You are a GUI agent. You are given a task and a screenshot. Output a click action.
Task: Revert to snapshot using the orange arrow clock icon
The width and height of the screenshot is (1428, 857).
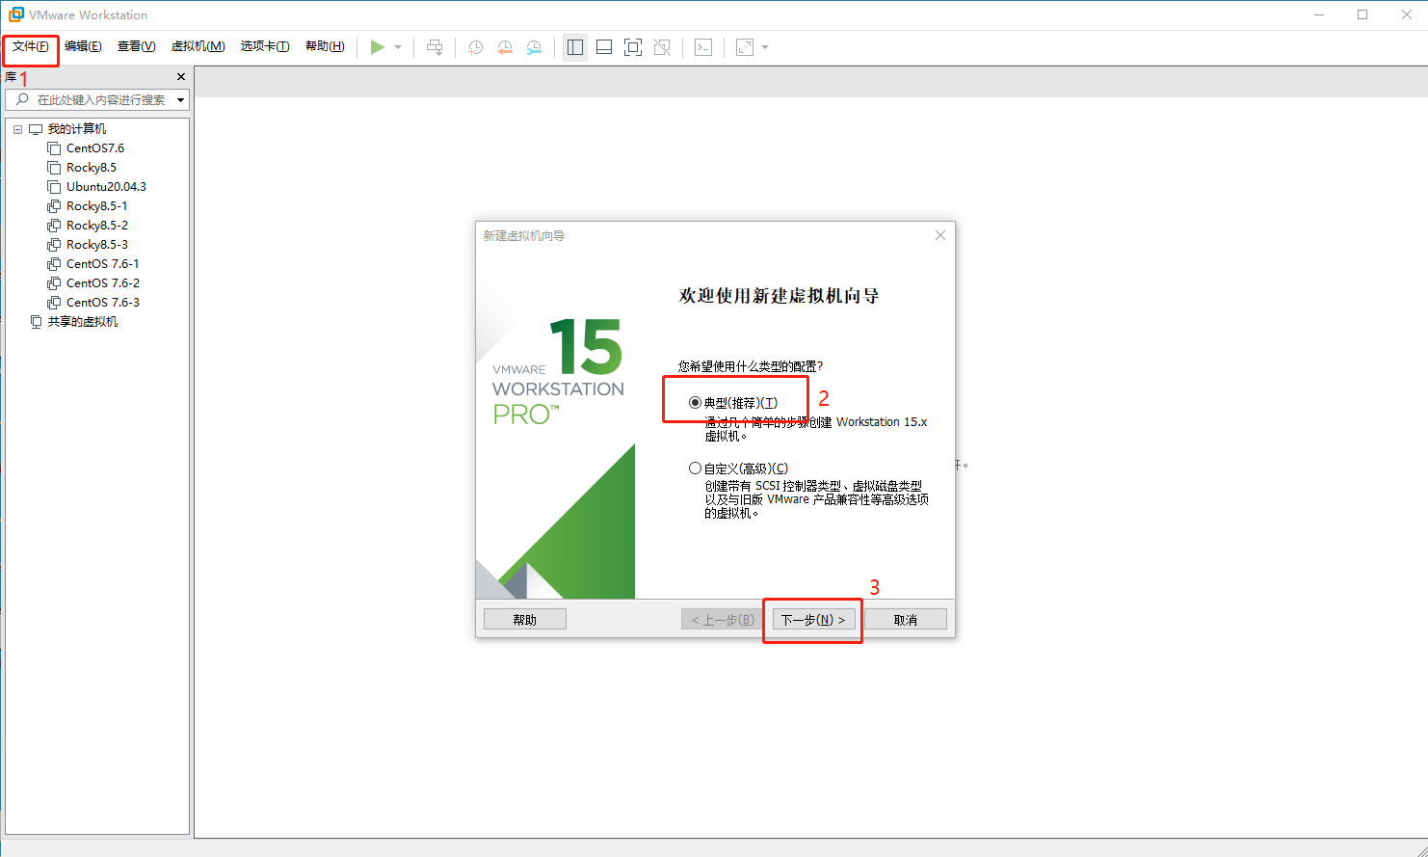(x=505, y=47)
